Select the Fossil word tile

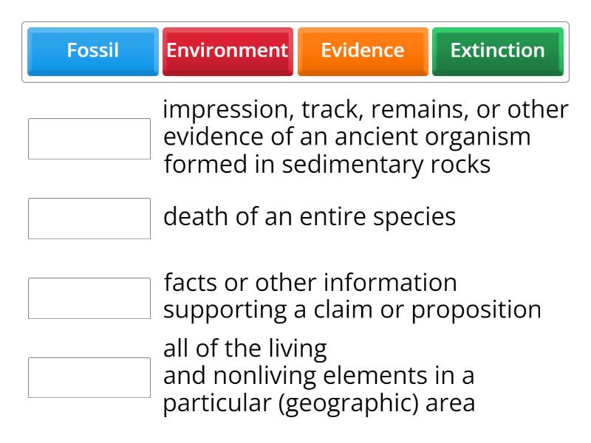tap(92, 51)
